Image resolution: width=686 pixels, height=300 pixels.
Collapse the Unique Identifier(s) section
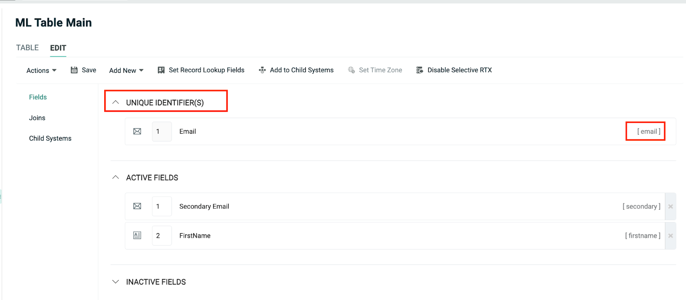pyautogui.click(x=115, y=102)
